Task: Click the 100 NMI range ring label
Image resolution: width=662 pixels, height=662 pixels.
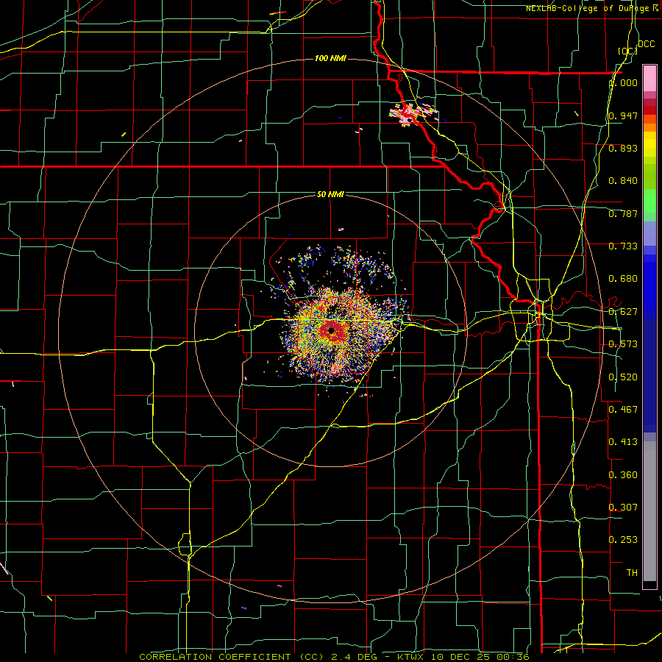Action: 330,58
